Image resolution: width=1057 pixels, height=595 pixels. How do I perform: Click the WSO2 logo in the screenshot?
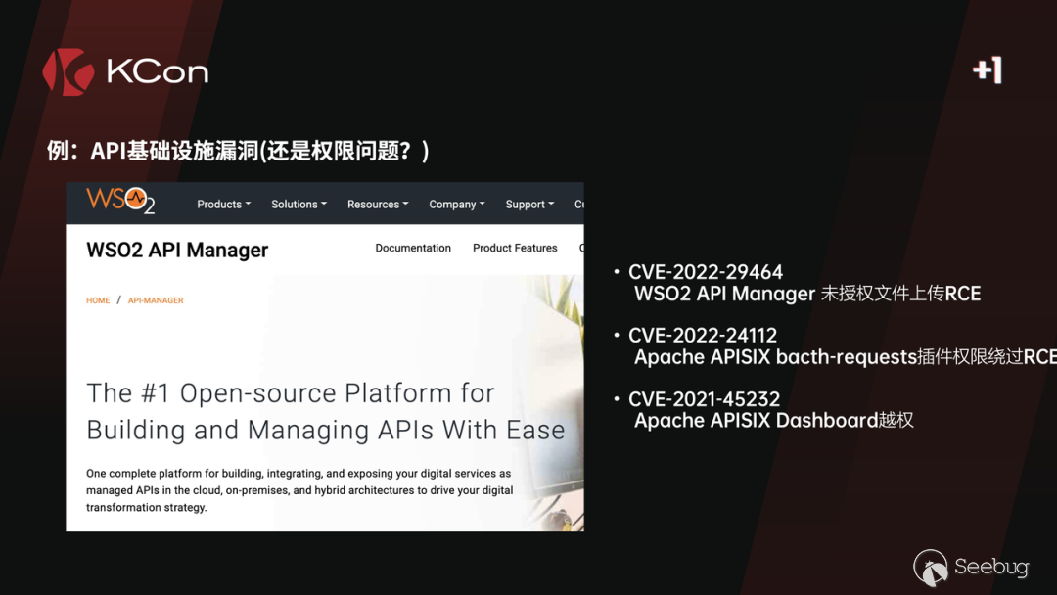[x=120, y=201]
